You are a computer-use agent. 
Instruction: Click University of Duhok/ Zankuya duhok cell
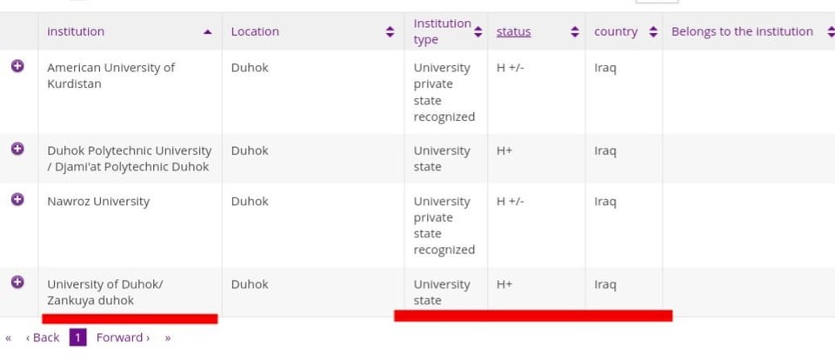pos(105,292)
